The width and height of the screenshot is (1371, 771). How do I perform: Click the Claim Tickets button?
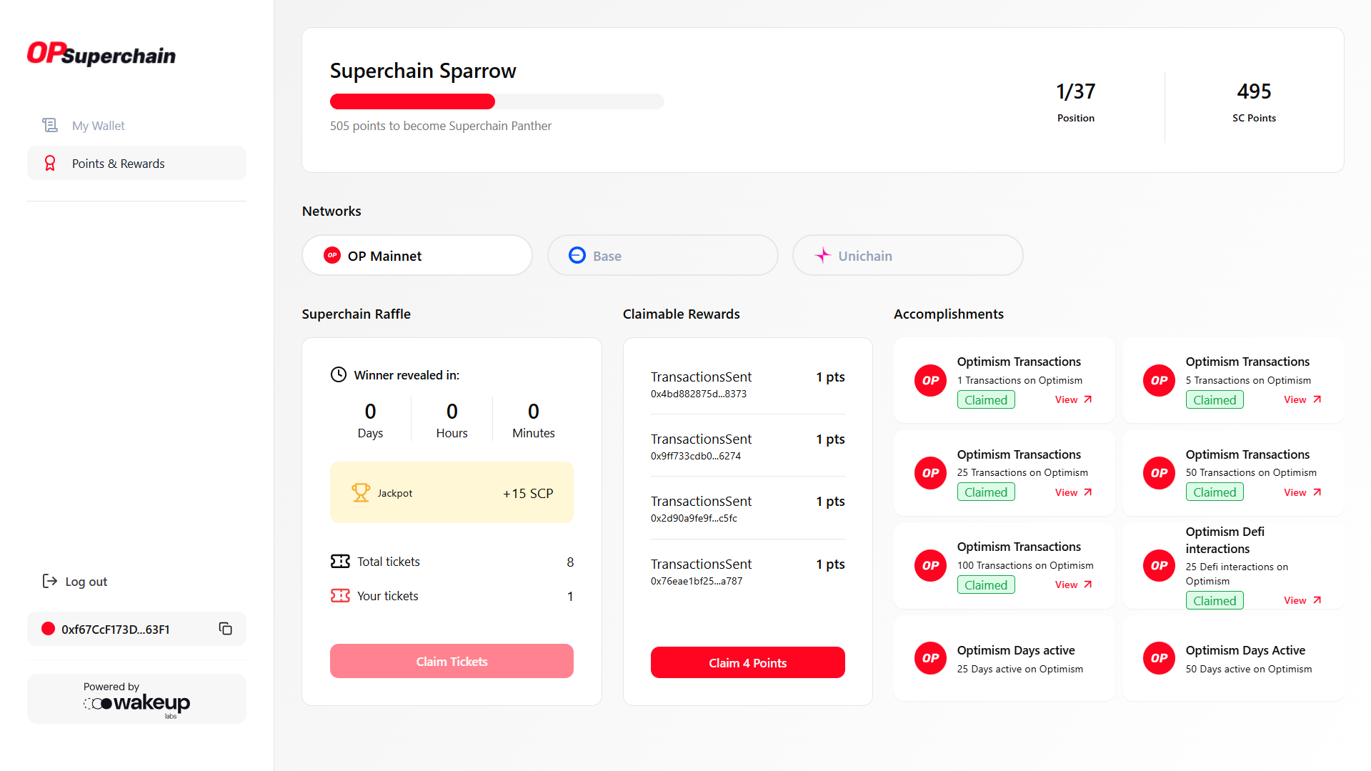tap(452, 661)
